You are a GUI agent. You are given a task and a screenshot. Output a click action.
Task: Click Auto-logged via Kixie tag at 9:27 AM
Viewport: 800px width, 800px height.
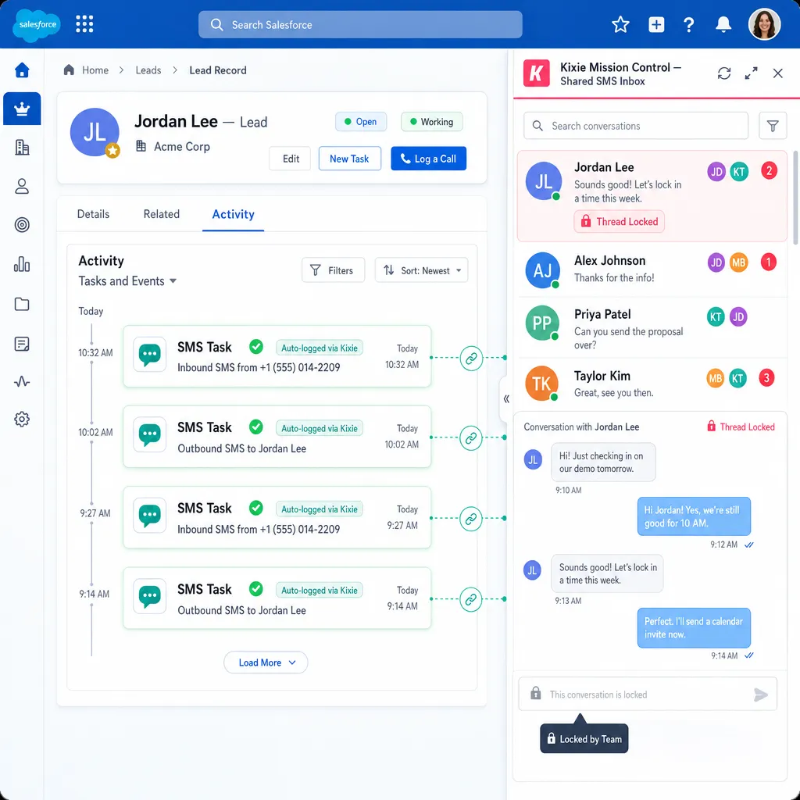pos(320,509)
